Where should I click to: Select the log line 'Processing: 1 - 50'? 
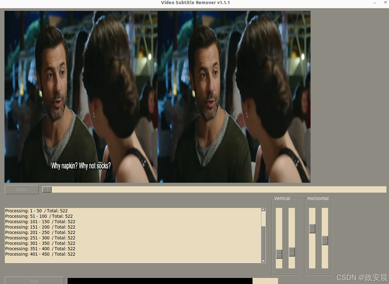tap(36, 211)
